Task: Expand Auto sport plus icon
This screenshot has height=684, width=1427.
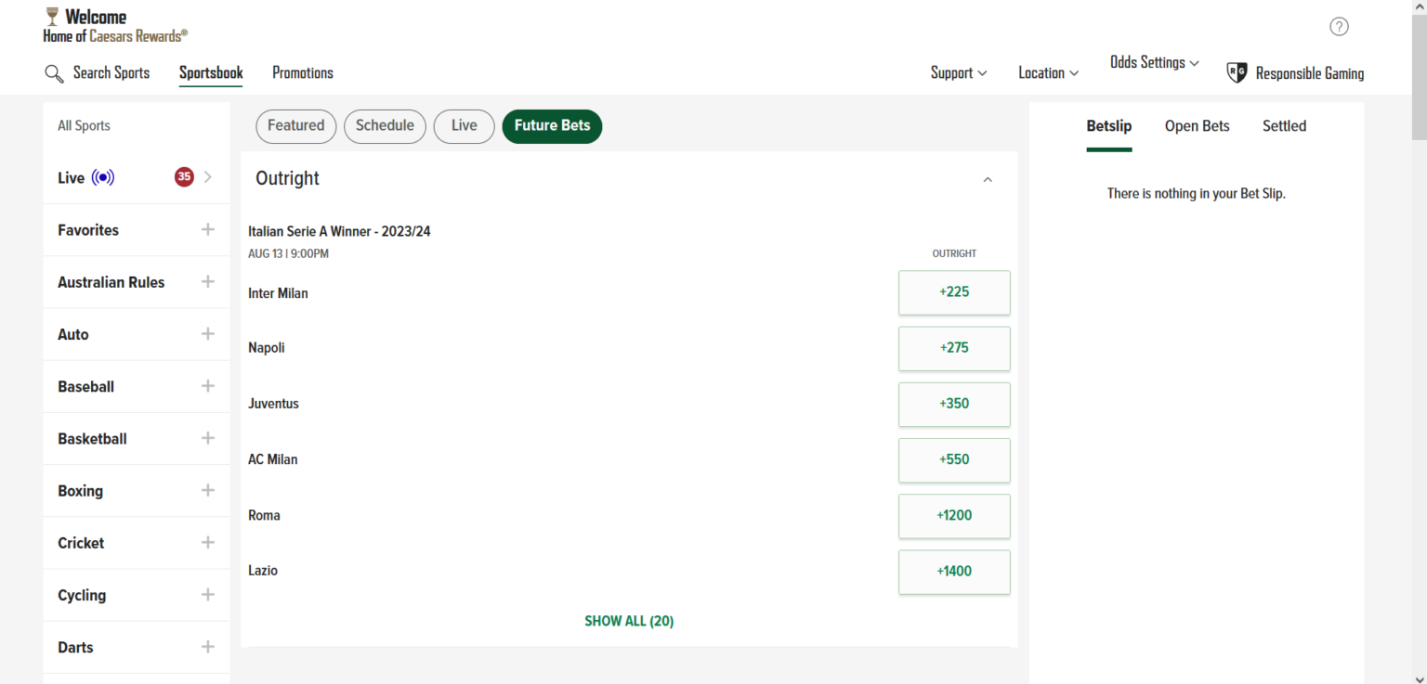Action: (x=208, y=333)
